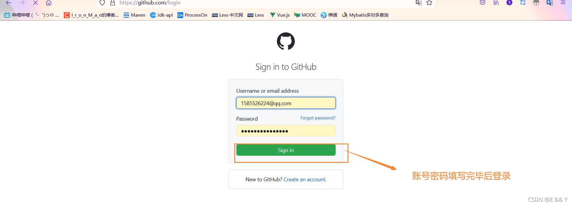This screenshot has width=572, height=205.
Task: Follow the Forgot password? link
Action: [318, 118]
